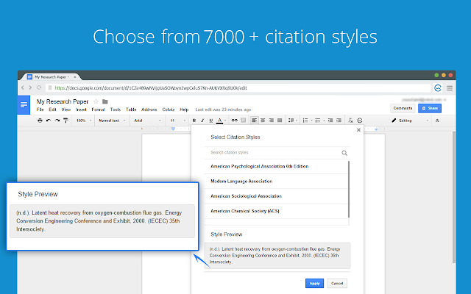Select the Paint format roller icon
The width and height of the screenshot is (471, 294).
(x=65, y=121)
